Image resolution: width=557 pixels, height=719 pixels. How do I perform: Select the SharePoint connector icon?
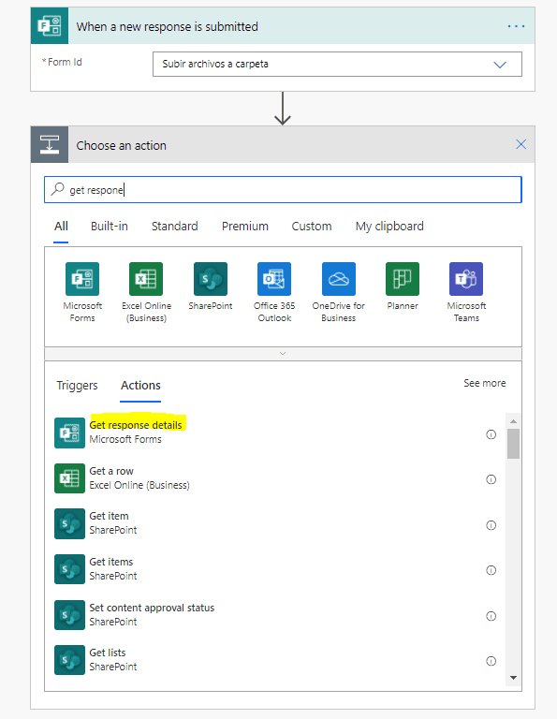[211, 279]
